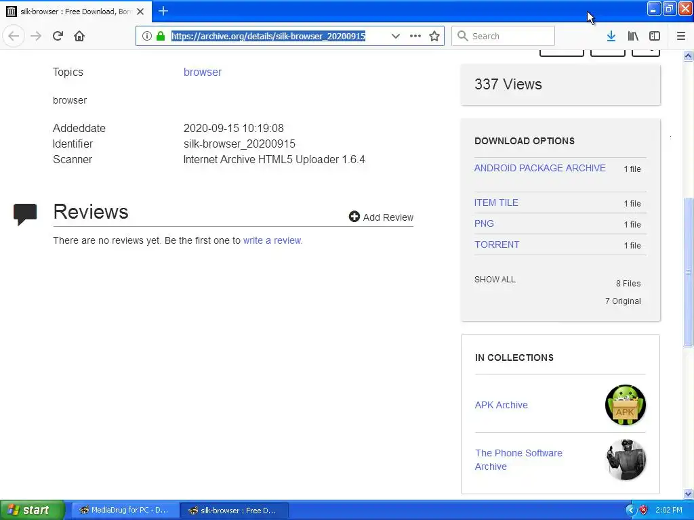Open the Firefox home page
This screenshot has width=694, height=520.
pos(79,36)
